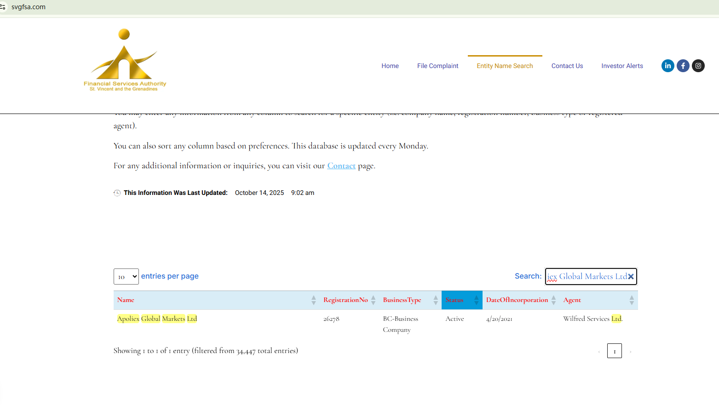The image size is (719, 405).
Task: Click the 'entries per page' label
Action: pos(170,276)
